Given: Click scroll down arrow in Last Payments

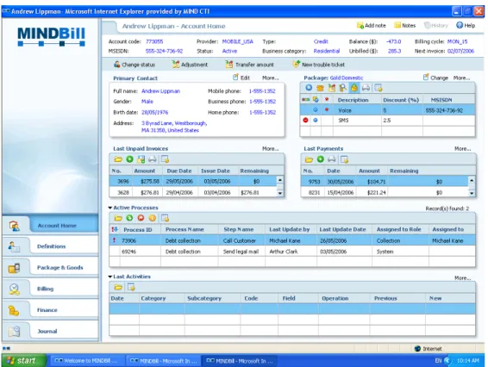Looking at the screenshot, I should (x=472, y=193).
